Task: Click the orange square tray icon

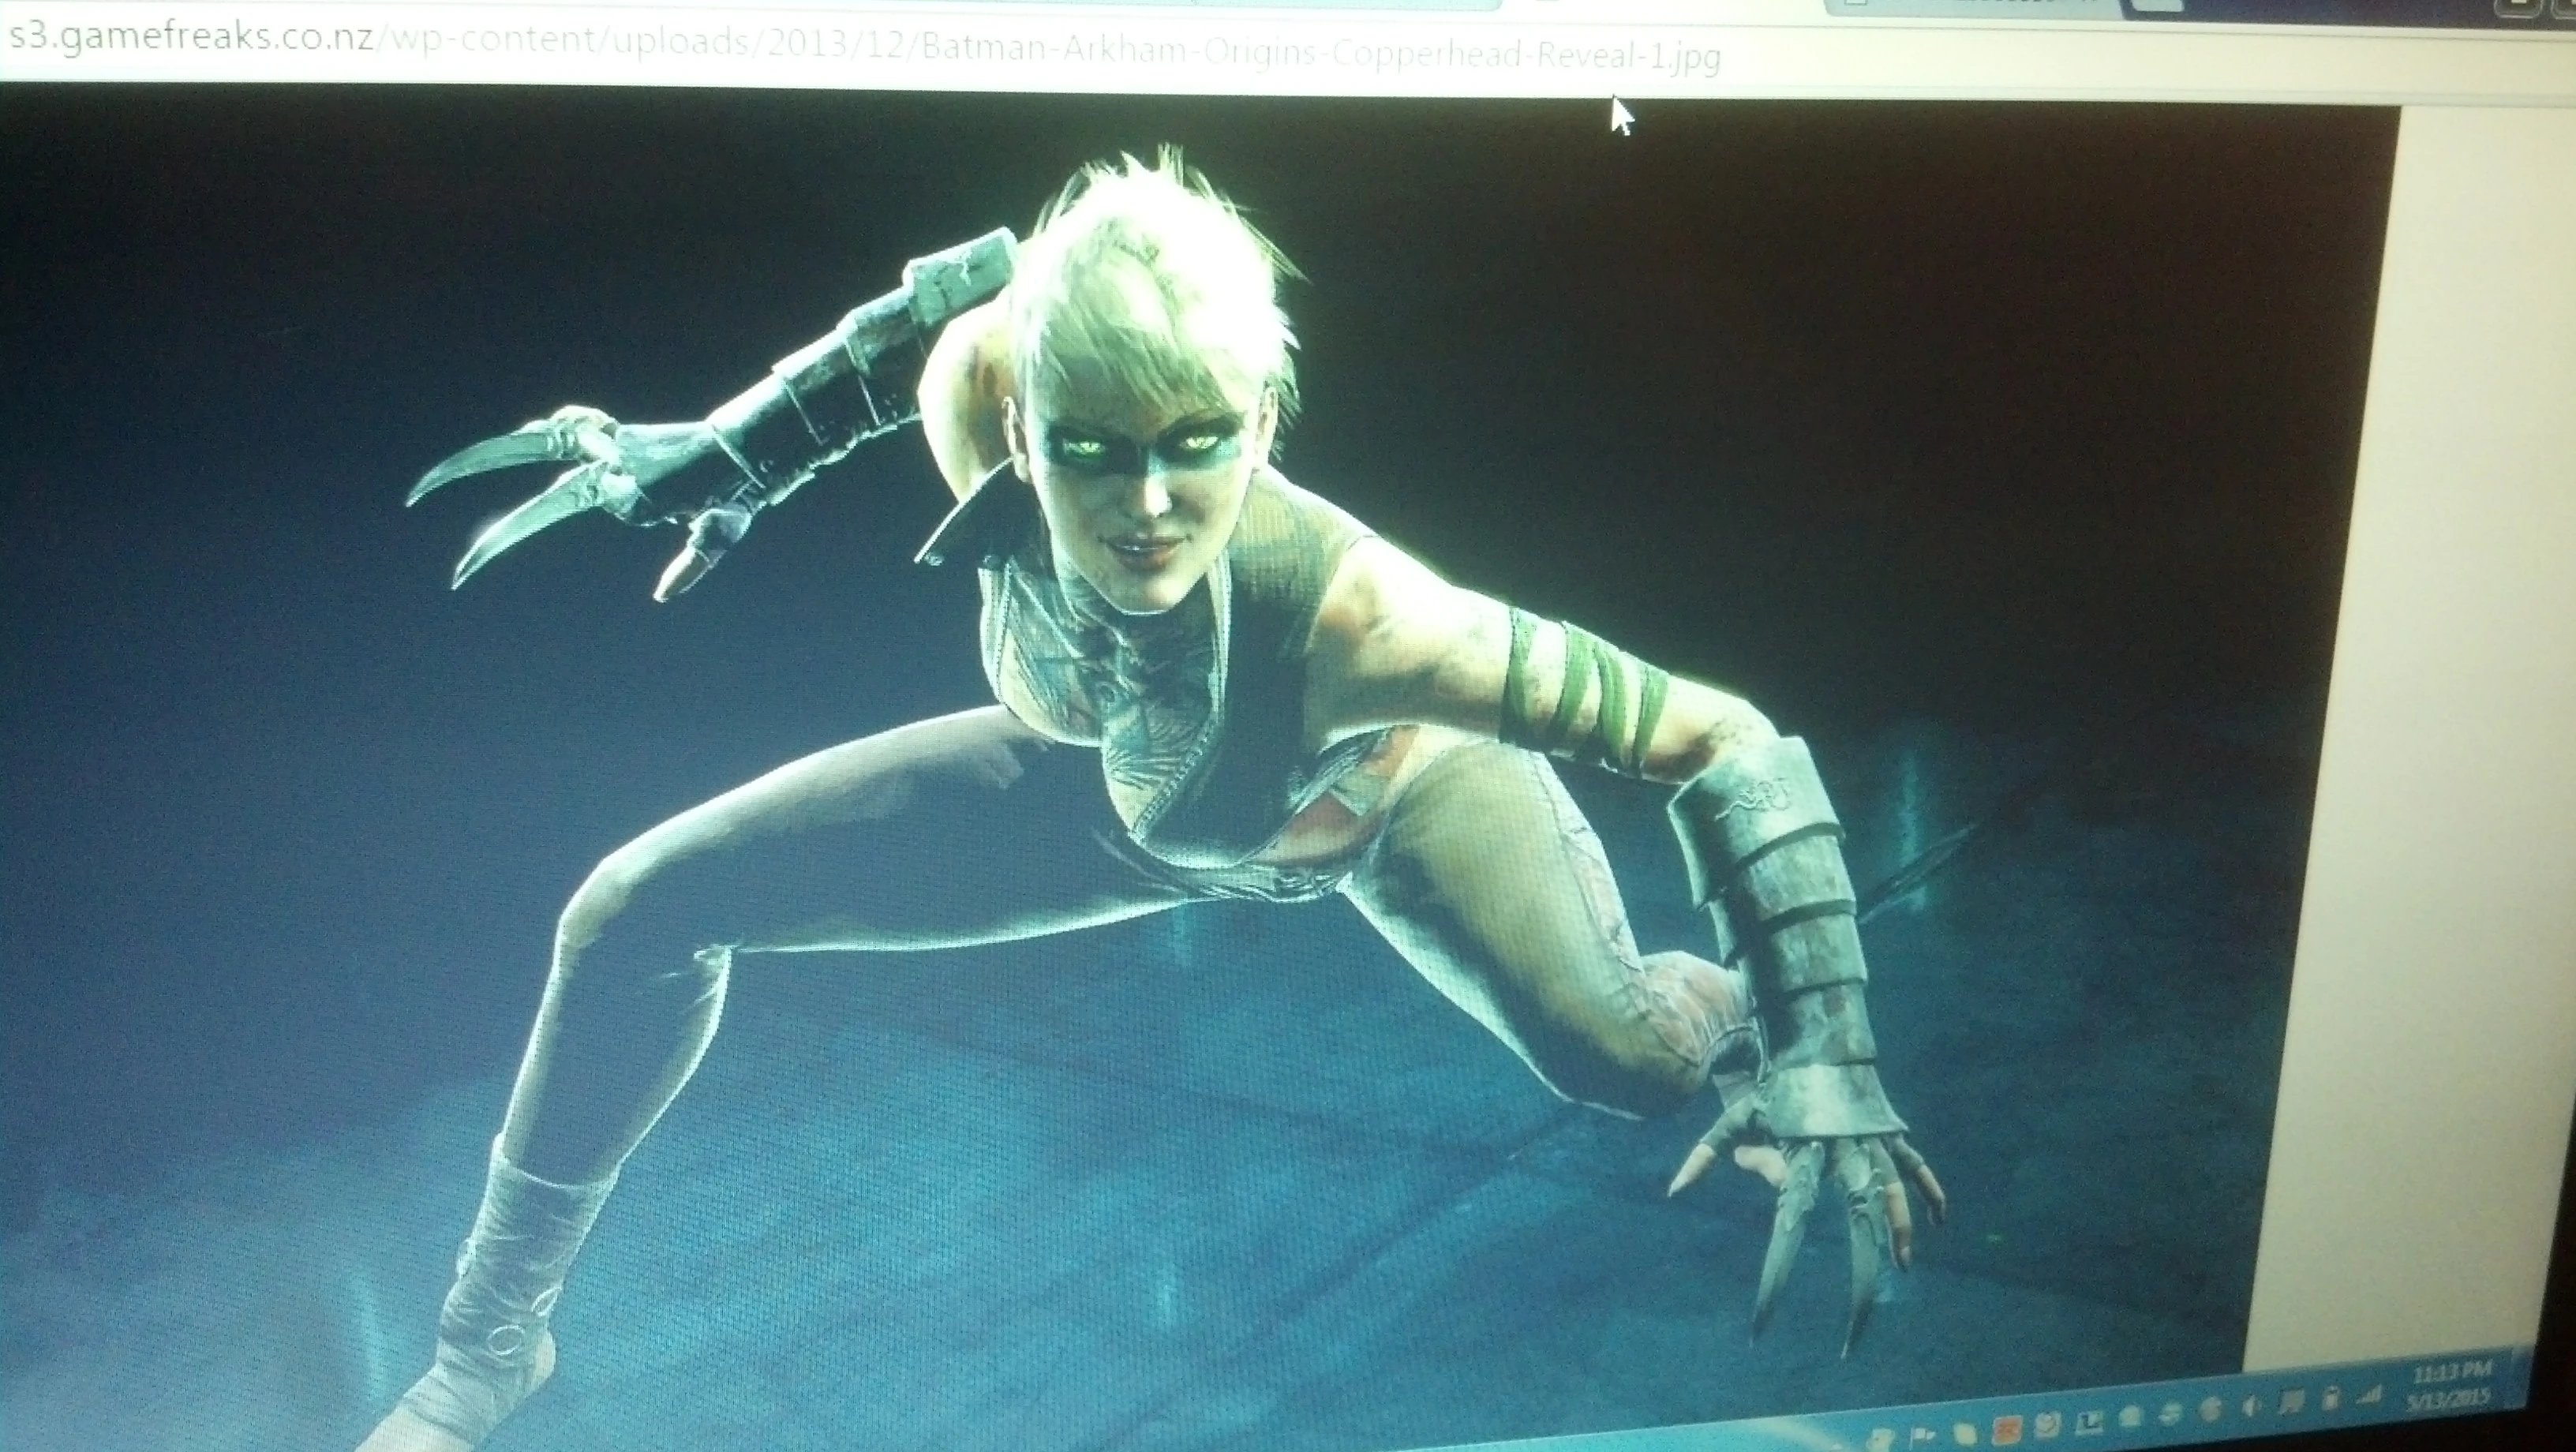Action: (2007, 1430)
